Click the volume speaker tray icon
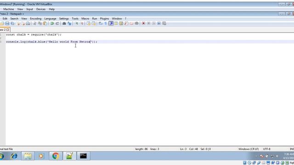This screenshot has width=294, height=165. point(277,156)
